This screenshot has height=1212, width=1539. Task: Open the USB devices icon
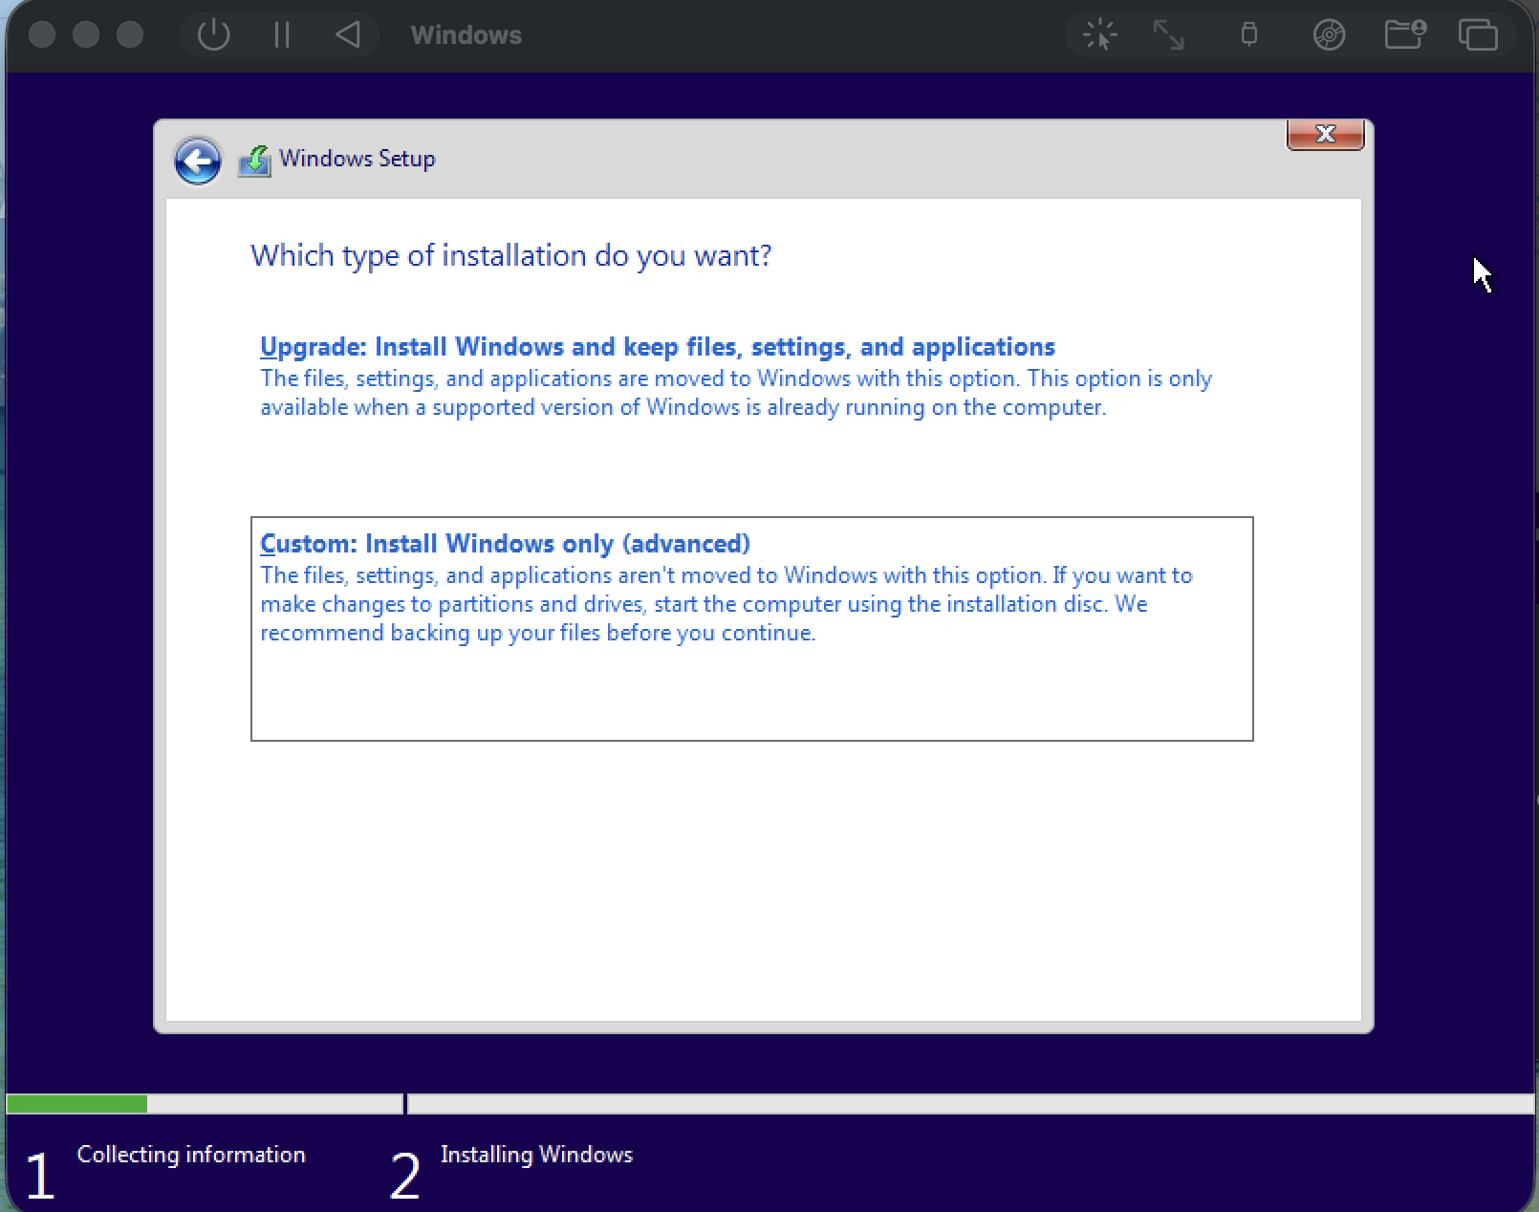coord(1247,34)
